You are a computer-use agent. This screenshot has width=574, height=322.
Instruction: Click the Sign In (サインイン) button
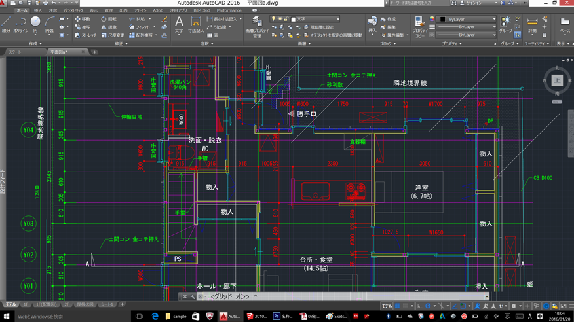point(476,3)
